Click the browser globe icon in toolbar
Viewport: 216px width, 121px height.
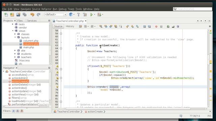coord(71,14)
